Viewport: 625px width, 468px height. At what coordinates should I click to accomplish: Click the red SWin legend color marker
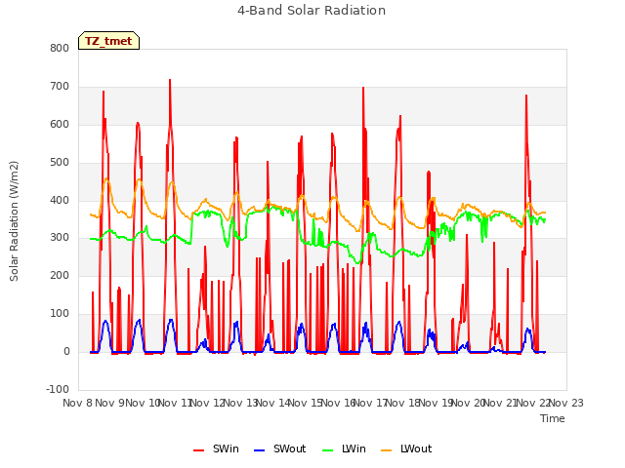coord(198,450)
